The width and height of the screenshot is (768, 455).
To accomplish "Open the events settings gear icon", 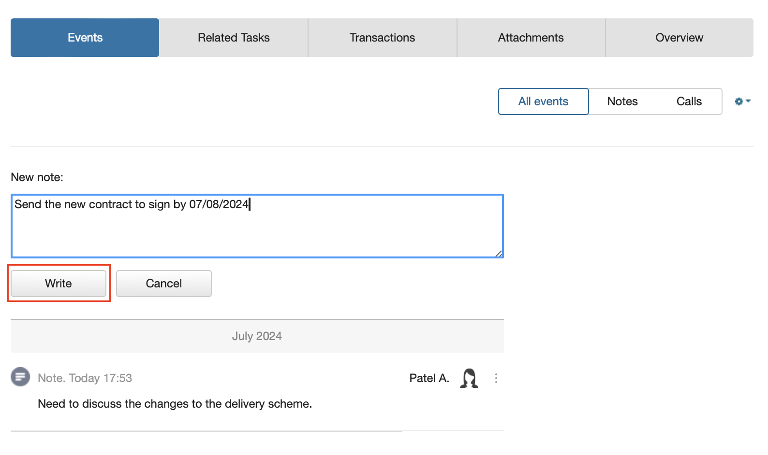I will [x=738, y=101].
